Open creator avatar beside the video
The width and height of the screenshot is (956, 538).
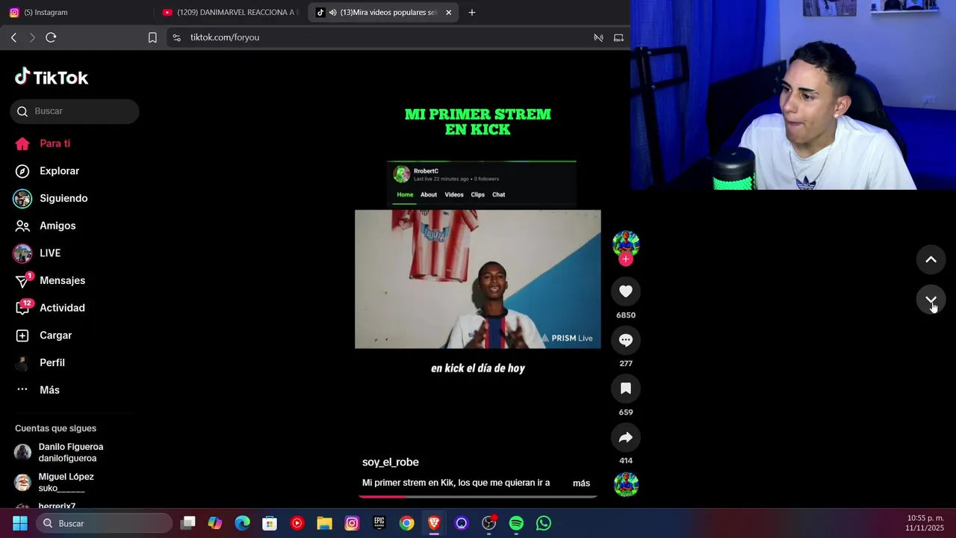[x=626, y=244]
